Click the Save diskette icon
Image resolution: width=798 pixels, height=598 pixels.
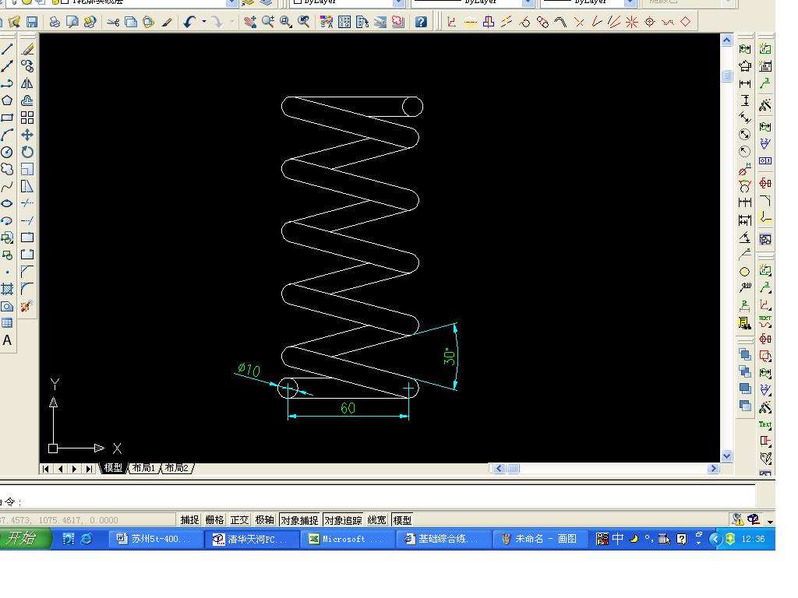coord(32,22)
